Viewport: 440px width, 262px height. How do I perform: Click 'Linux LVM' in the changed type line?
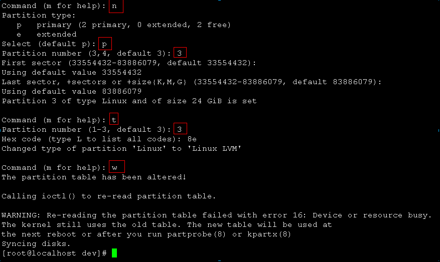[214, 148]
